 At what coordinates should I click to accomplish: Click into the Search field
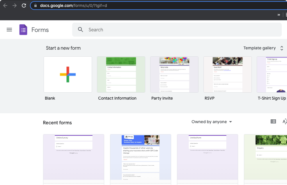180,30
